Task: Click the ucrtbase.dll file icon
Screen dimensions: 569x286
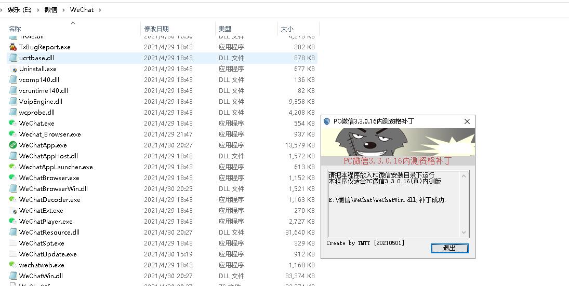Action: pyautogui.click(x=13, y=58)
